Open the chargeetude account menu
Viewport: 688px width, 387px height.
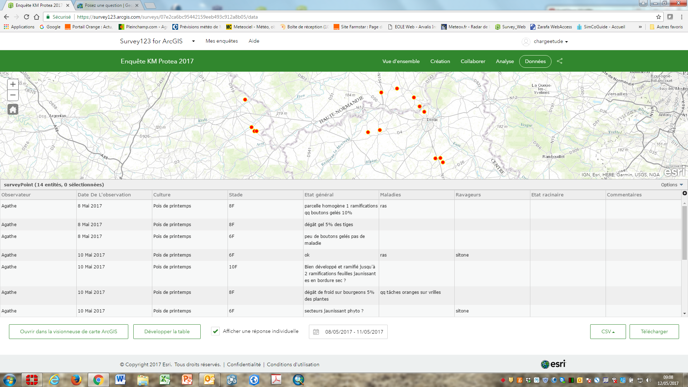click(x=550, y=42)
